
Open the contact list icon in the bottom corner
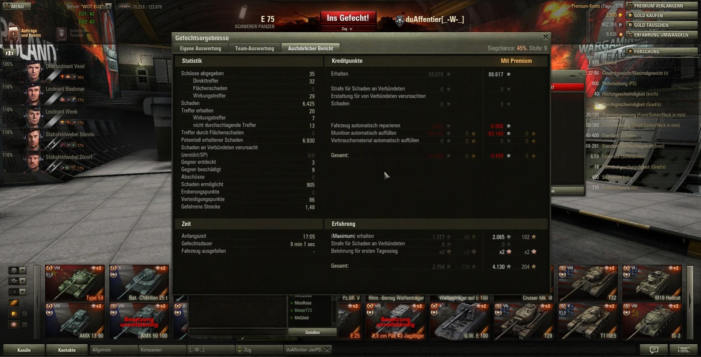(683, 350)
